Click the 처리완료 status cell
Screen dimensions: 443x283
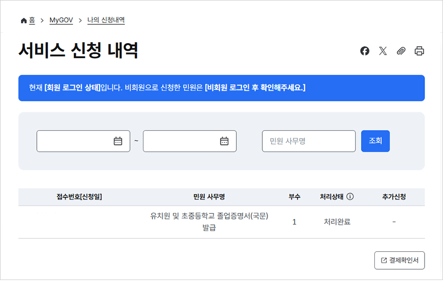pyautogui.click(x=337, y=222)
